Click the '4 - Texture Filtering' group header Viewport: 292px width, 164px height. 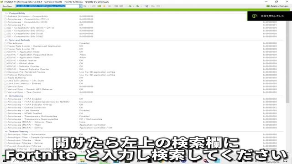(x=17, y=132)
